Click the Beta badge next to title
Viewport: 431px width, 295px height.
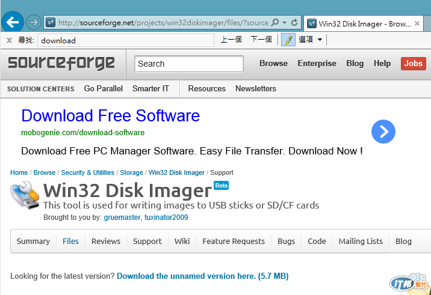pos(222,186)
